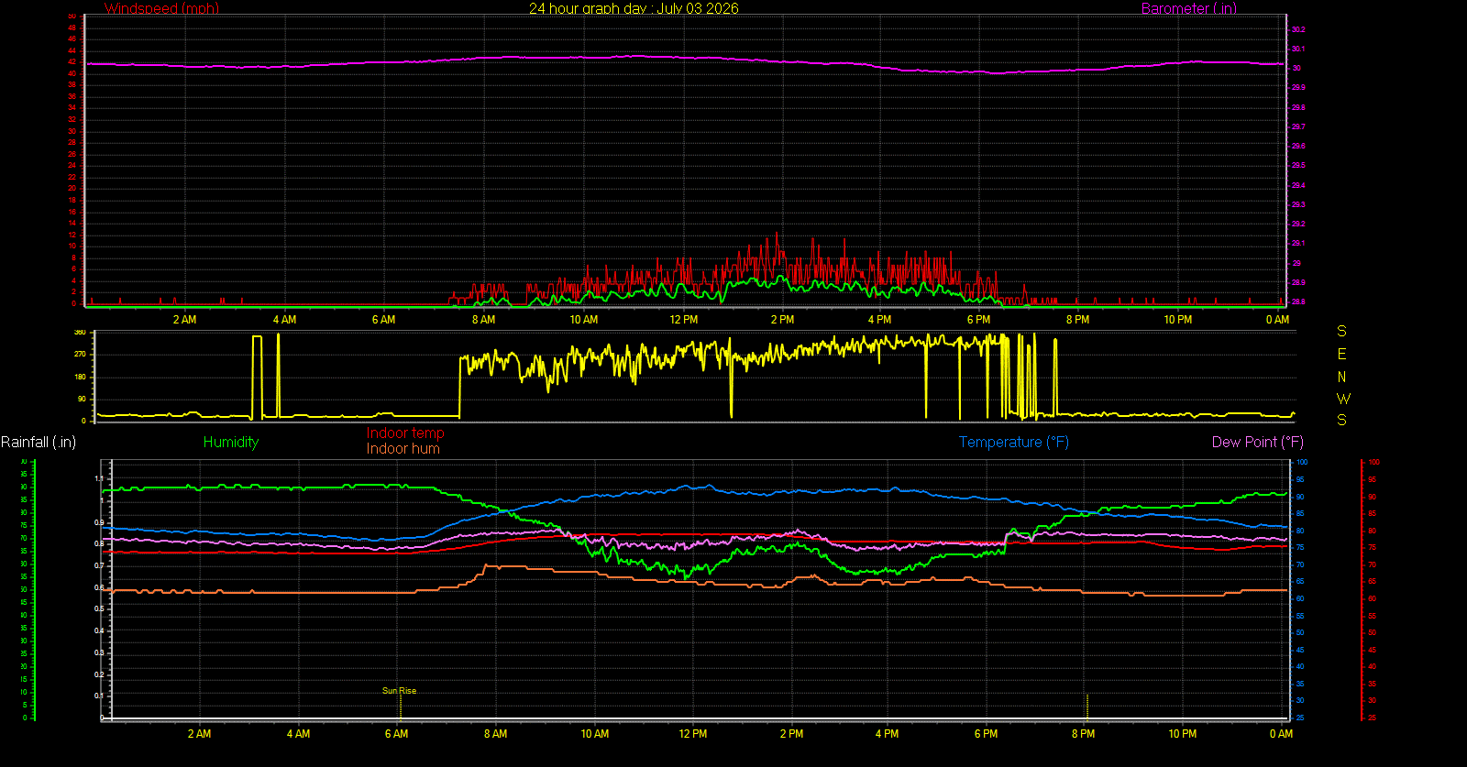Image resolution: width=1467 pixels, height=767 pixels.
Task: Select the green Humidity legend label
Action: pos(231,442)
